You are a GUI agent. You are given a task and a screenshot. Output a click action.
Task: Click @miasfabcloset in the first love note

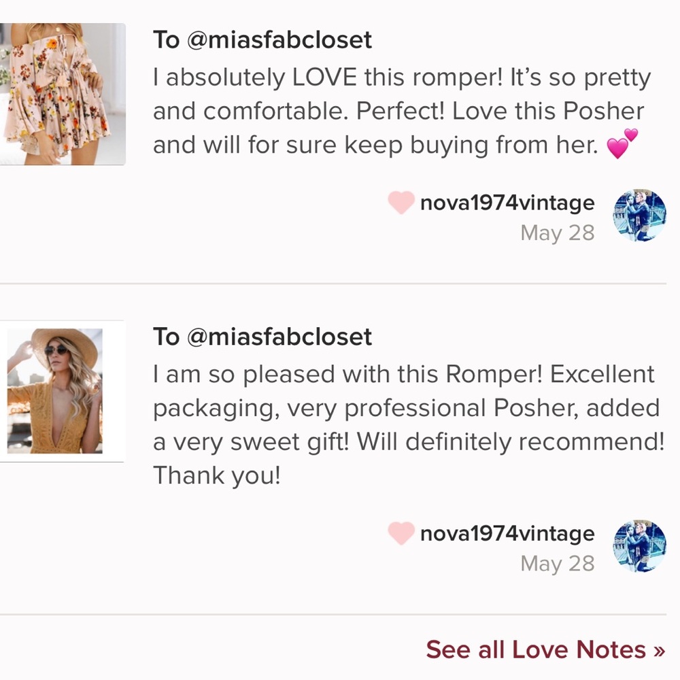[x=279, y=40]
